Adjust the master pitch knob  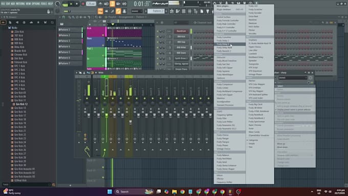point(57,11)
